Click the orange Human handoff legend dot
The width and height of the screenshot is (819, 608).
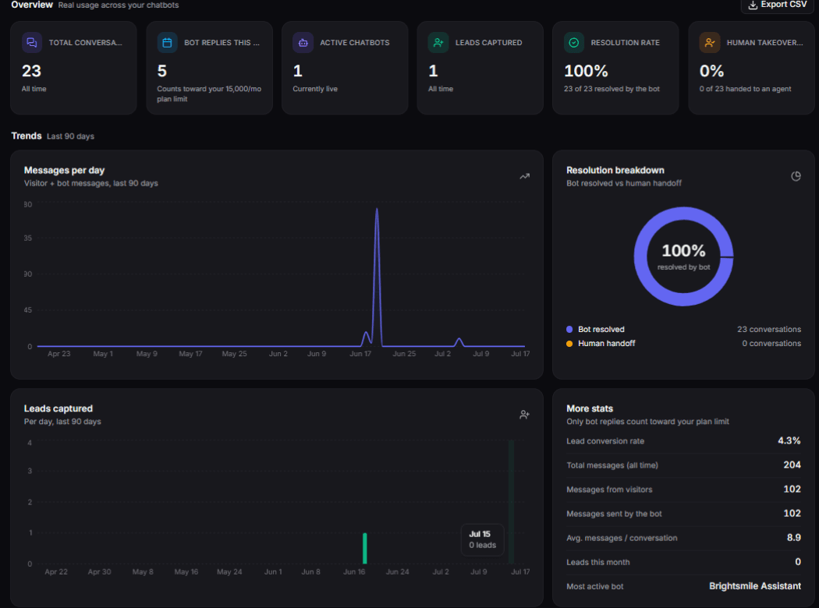pyautogui.click(x=569, y=344)
